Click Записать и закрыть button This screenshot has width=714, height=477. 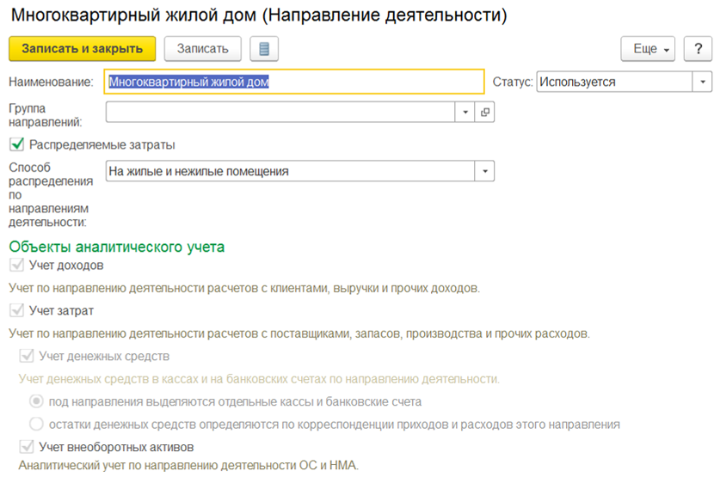point(83,49)
